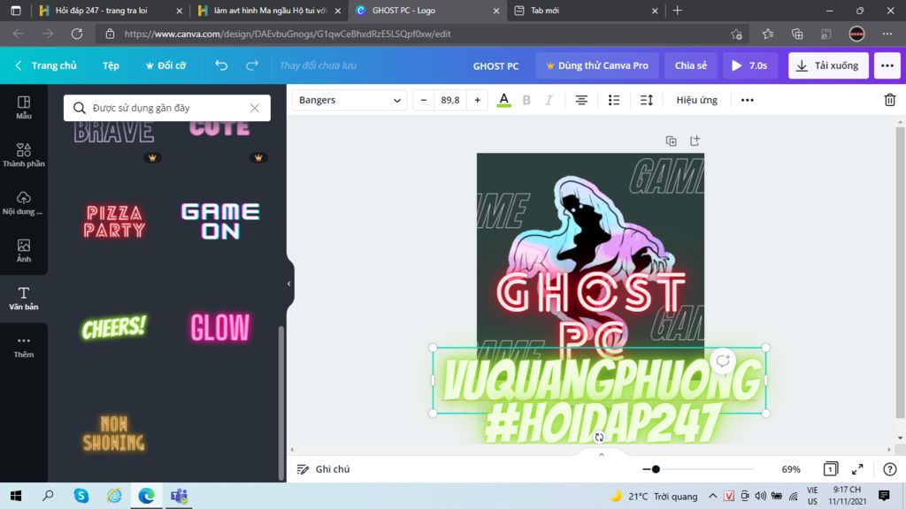Open the Windows Start menu
906x509 pixels.
[16, 496]
